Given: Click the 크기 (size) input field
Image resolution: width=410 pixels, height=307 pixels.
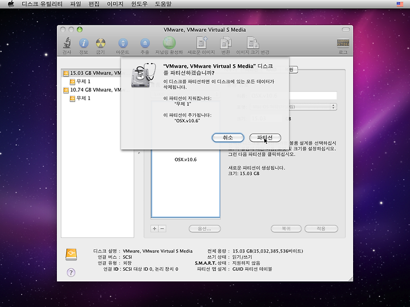Looking at the screenshot, I should [x=267, y=118].
